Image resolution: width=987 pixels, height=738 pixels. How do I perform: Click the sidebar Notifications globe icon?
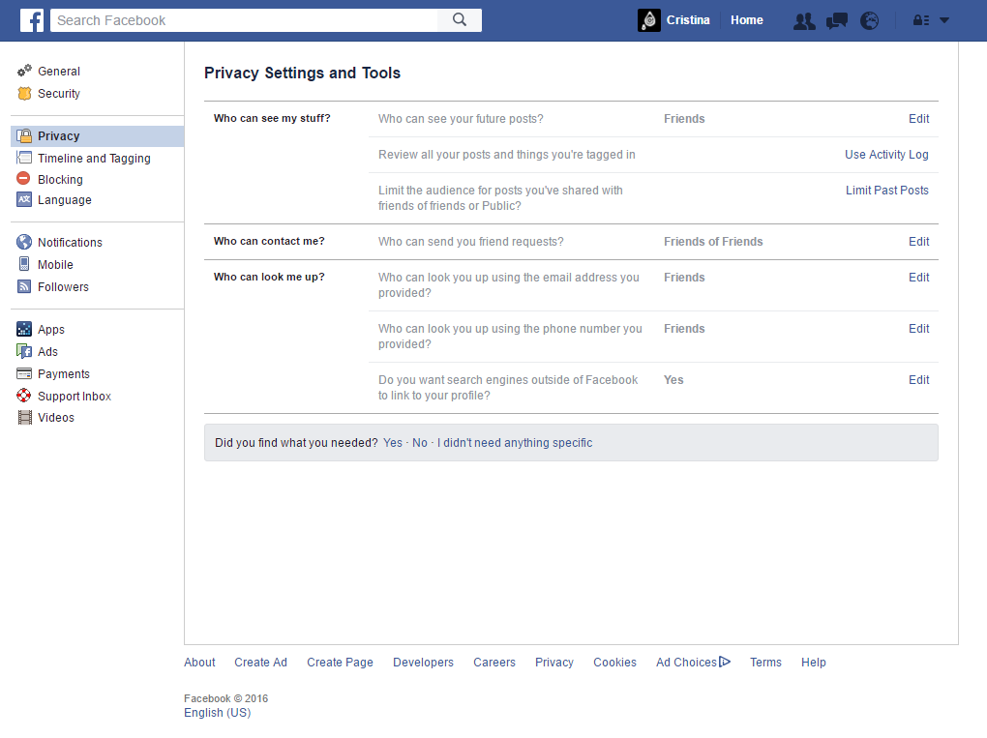point(24,242)
